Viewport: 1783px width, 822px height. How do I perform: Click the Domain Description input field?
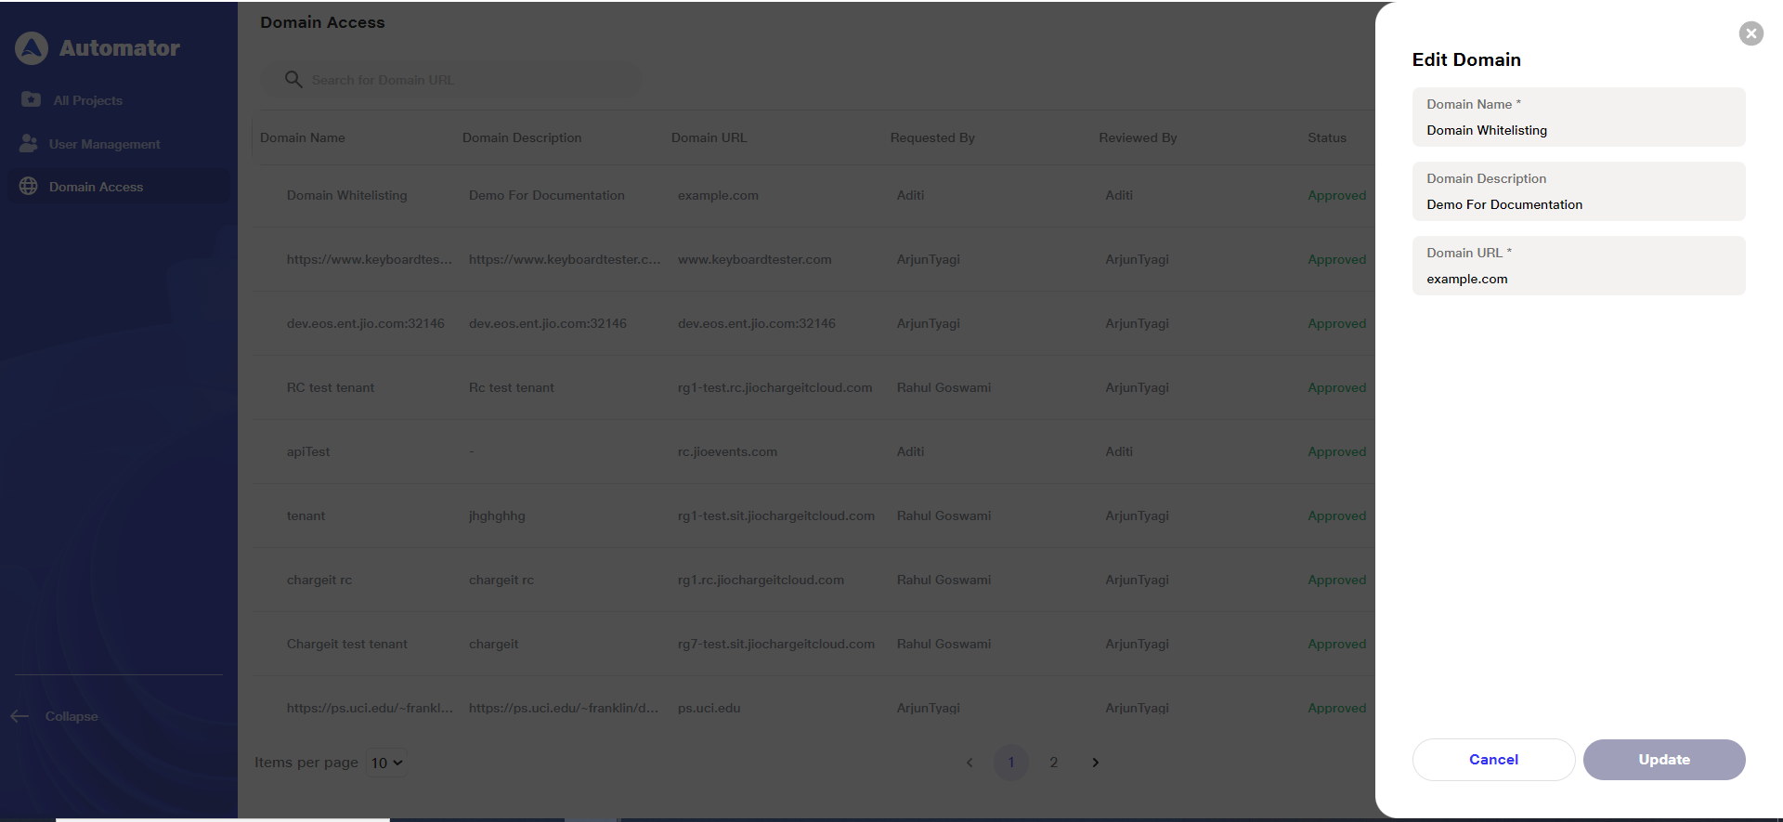[1578, 204]
